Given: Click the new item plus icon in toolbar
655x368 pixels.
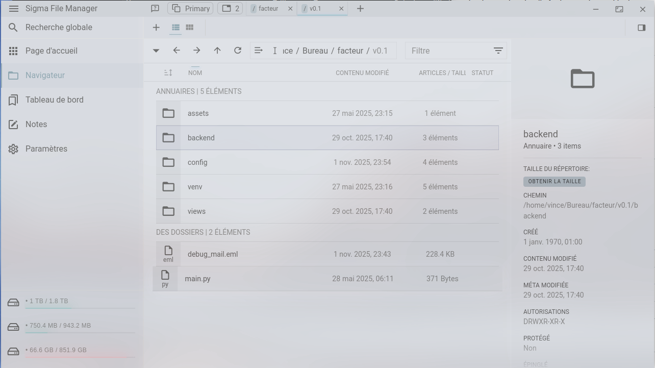Looking at the screenshot, I should coord(156,28).
